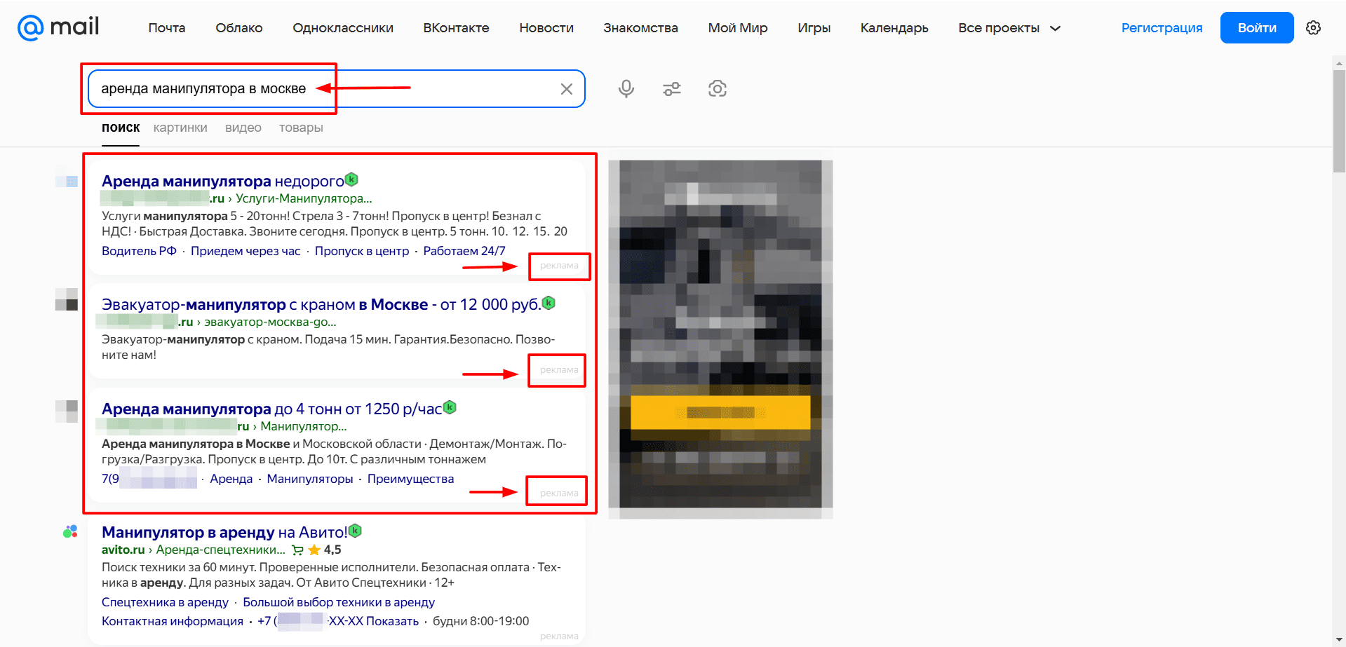The width and height of the screenshot is (1346, 647).
Task: Open Новости section
Action: pos(546,28)
